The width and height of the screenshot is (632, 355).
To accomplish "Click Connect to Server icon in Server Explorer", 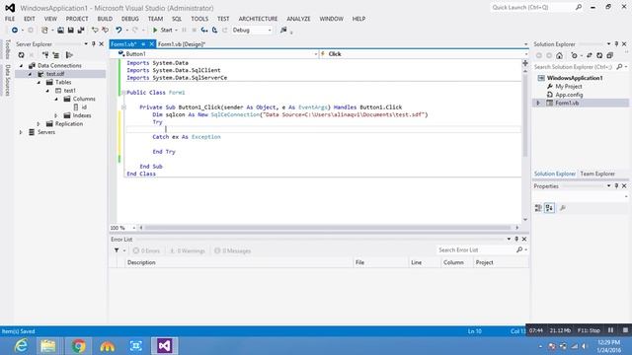I will (x=56, y=55).
